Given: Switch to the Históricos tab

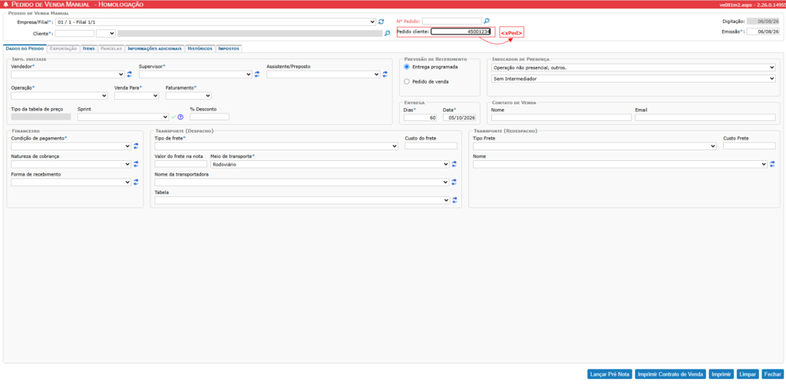Looking at the screenshot, I should tap(200, 48).
